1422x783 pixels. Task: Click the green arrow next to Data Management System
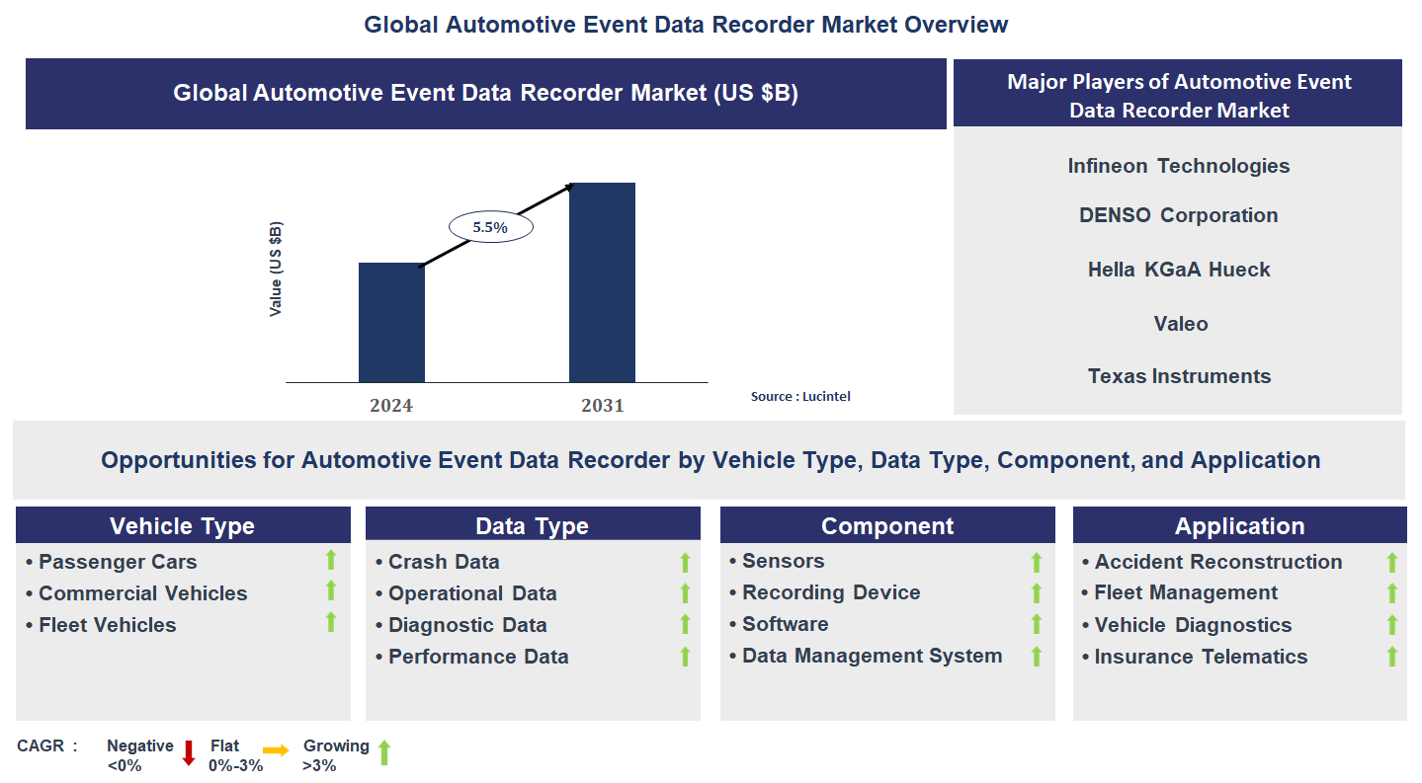(x=1037, y=657)
